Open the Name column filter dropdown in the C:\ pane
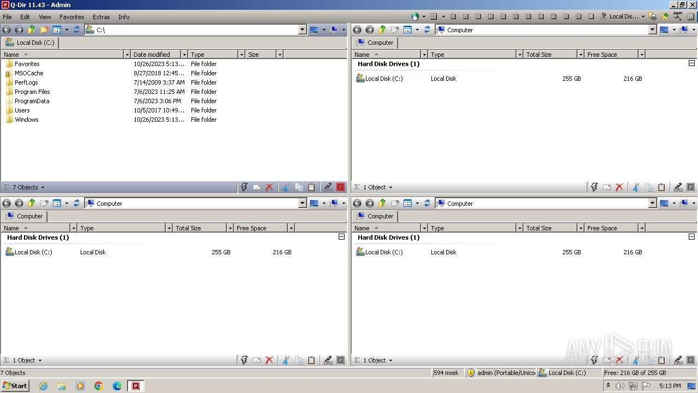Viewport: 698px width, 393px height. click(x=127, y=55)
